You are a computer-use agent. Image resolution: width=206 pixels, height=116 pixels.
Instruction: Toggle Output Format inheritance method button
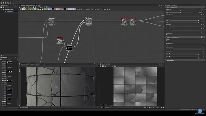(x=201, y=15)
